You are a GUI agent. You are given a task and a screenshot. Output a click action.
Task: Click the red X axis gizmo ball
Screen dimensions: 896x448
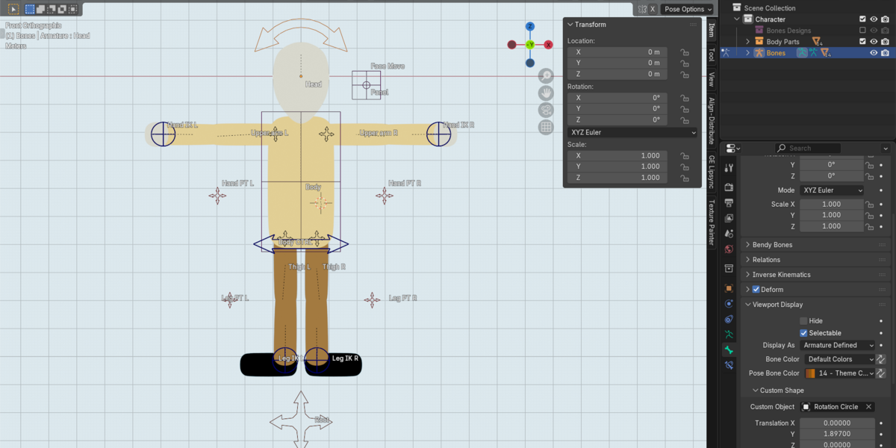(549, 45)
